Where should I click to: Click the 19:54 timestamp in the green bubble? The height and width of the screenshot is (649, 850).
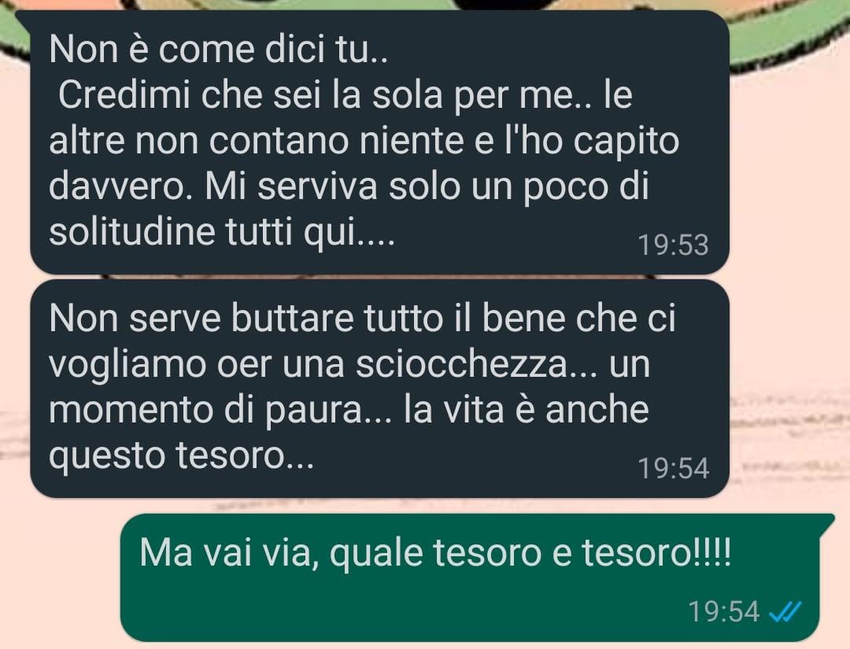pos(724,612)
